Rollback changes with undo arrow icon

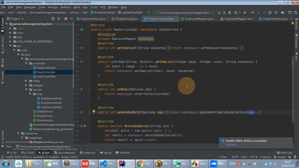tap(276, 13)
